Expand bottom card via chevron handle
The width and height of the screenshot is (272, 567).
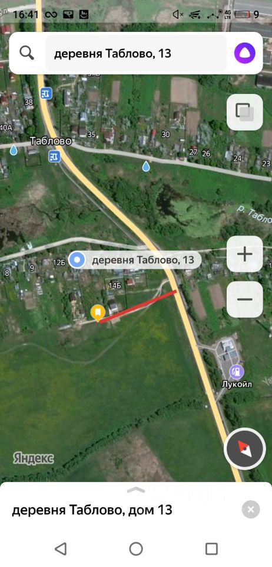136,490
